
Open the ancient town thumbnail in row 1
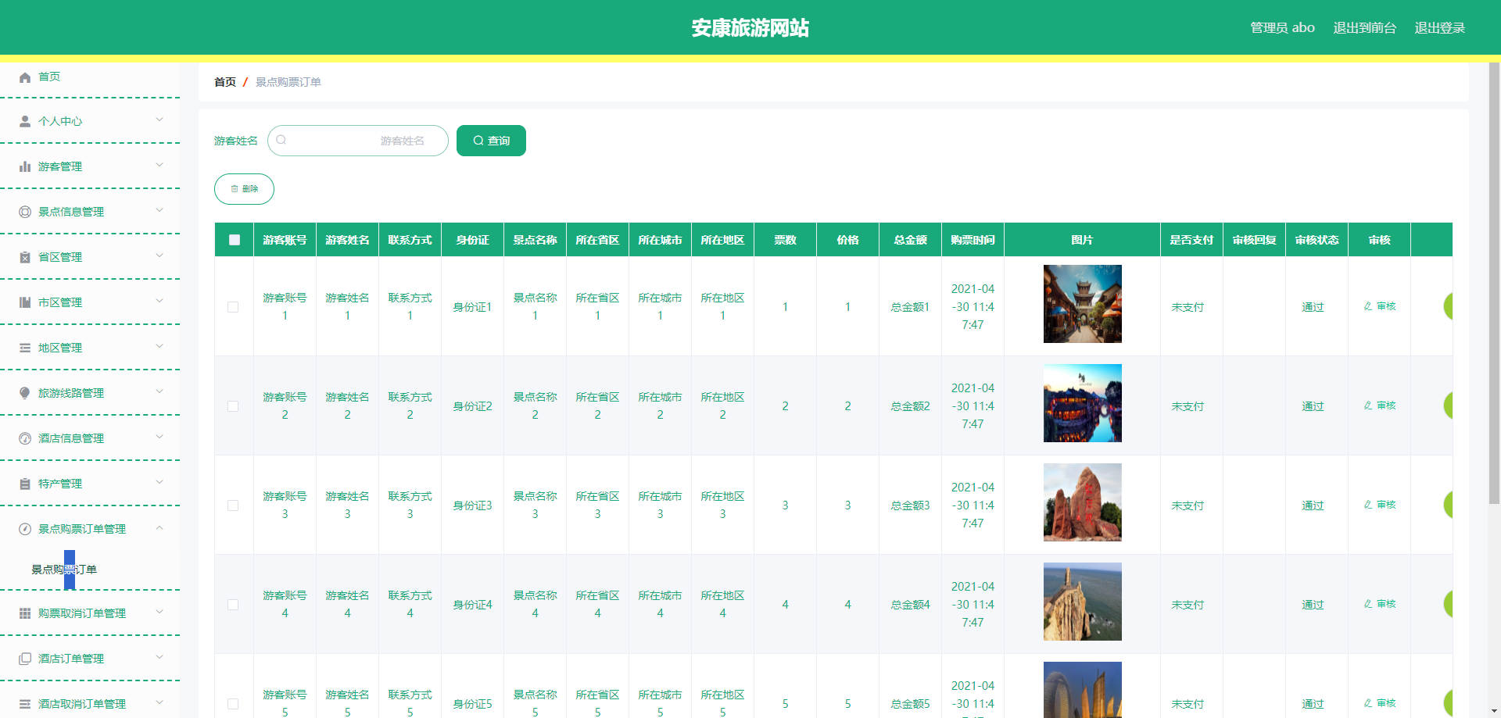[1082, 304]
